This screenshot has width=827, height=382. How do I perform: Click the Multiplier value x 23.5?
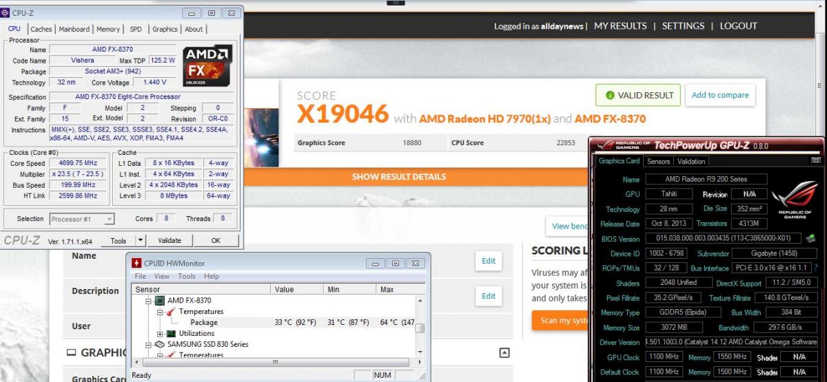point(77,174)
